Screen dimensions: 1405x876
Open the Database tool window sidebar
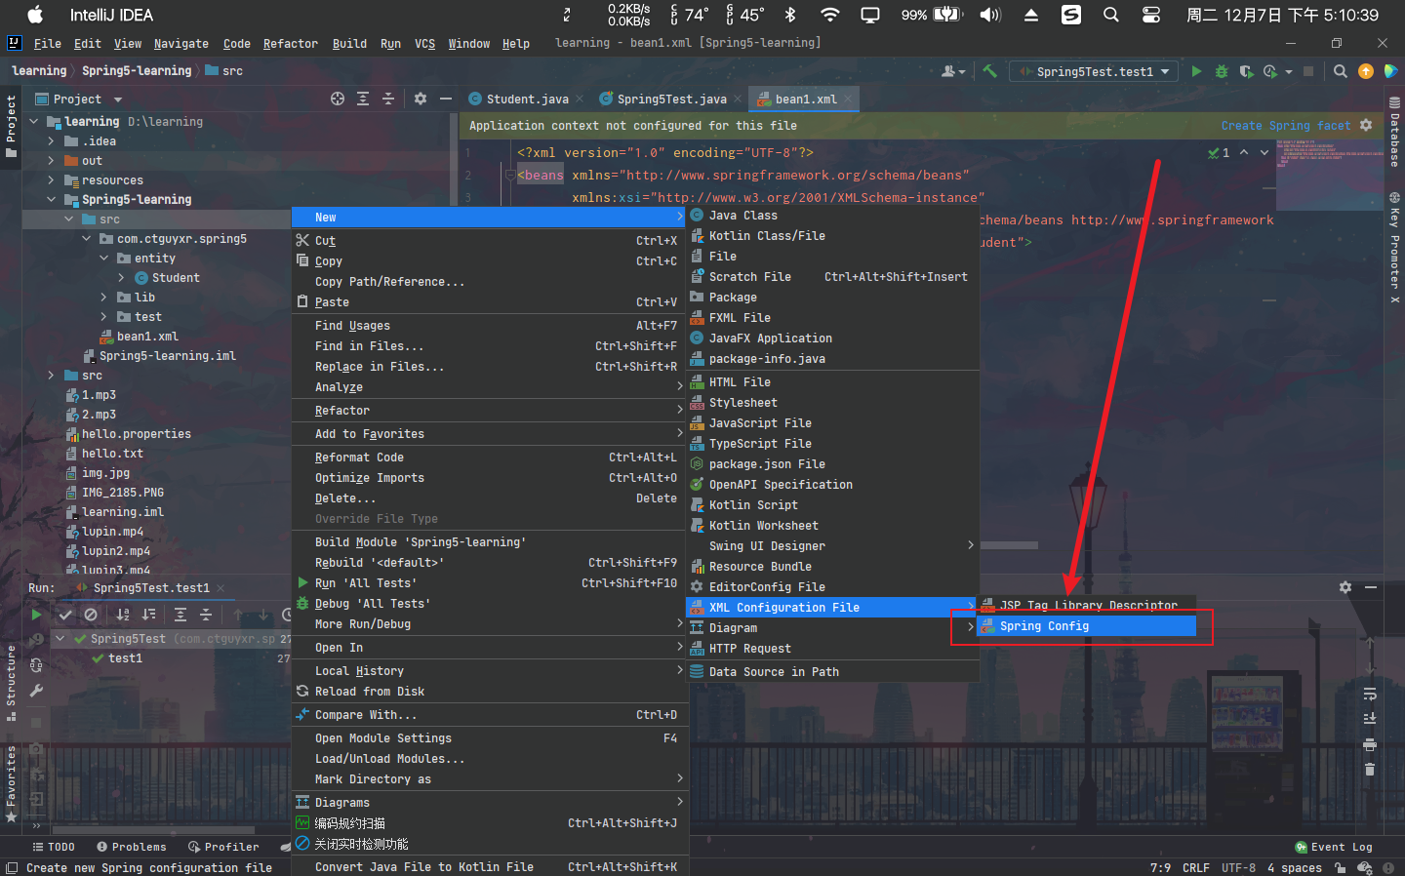[x=1394, y=132]
